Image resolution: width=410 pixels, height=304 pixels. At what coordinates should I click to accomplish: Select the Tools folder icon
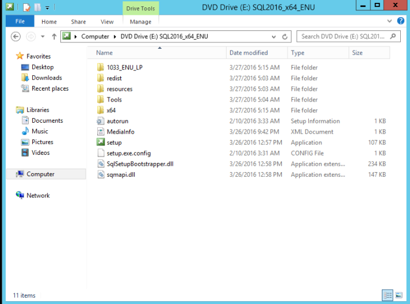[101, 99]
